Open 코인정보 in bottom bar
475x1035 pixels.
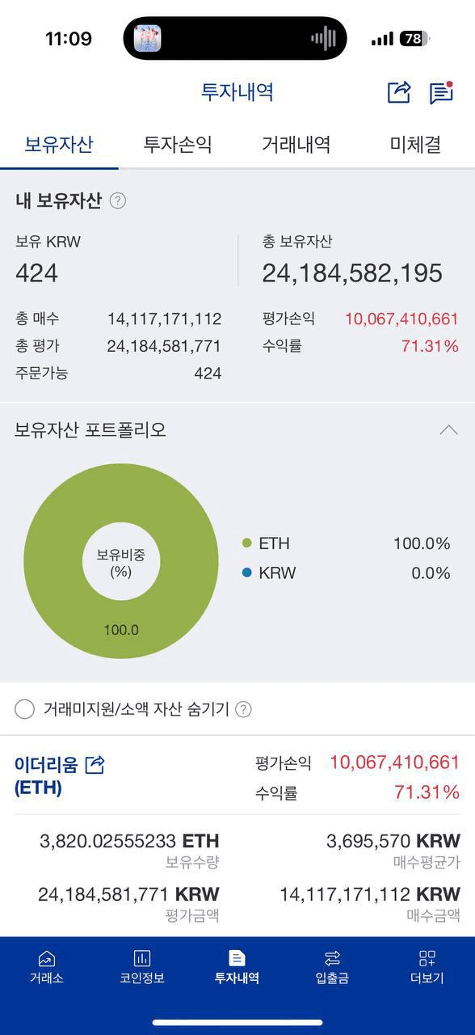142,967
